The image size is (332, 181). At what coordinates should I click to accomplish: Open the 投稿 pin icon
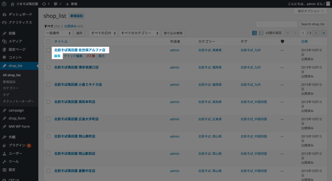[4, 33]
